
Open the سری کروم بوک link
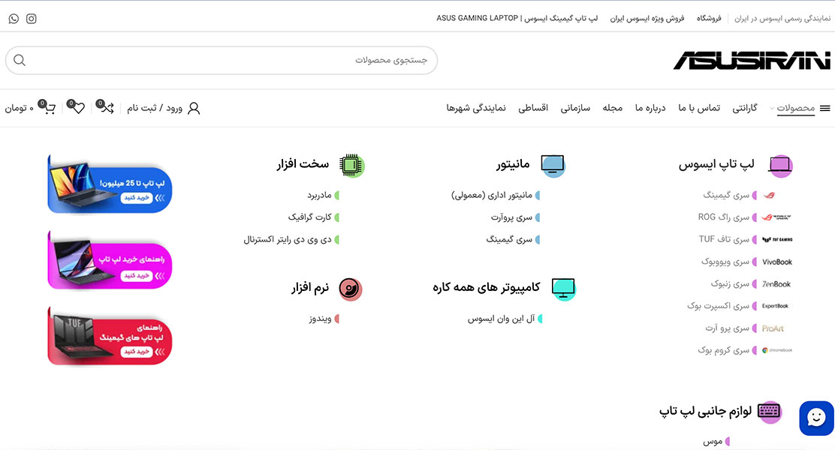724,350
